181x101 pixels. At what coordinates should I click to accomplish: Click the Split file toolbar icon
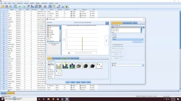tap(50, 6)
